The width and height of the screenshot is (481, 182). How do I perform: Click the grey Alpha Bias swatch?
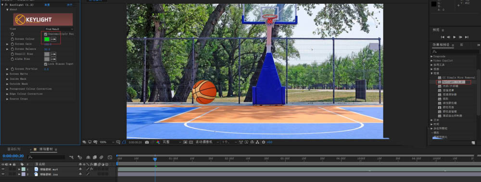click(47, 59)
